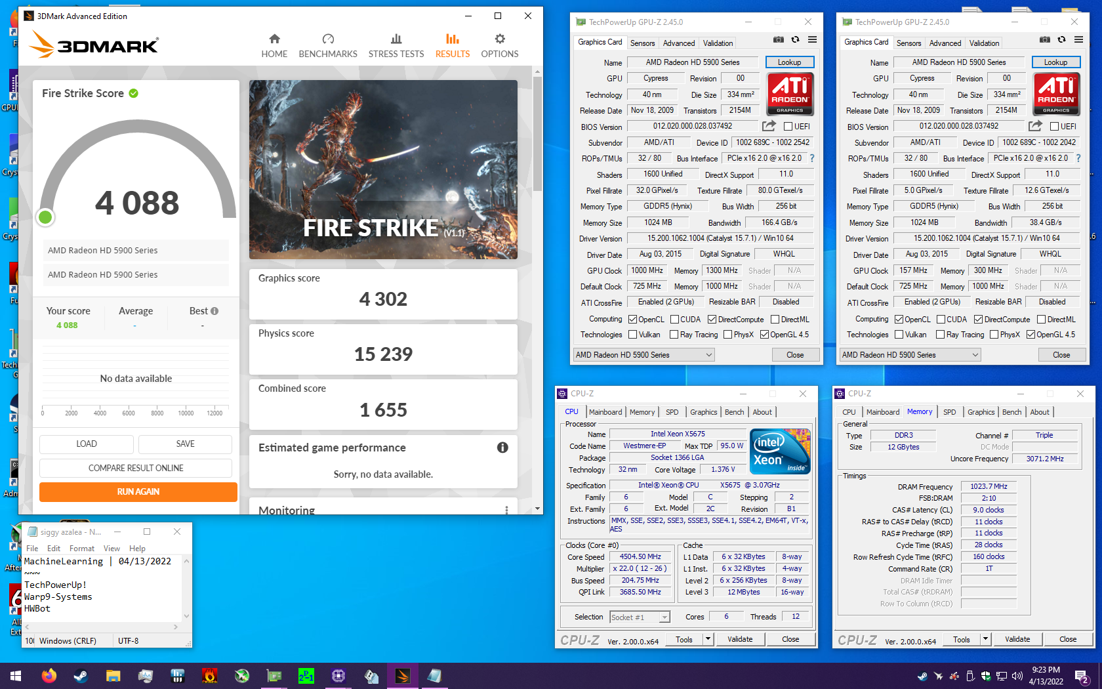1102x689 pixels.
Task: Expand GPU selector dropdown in left GPU-Z
Action: pos(643,355)
